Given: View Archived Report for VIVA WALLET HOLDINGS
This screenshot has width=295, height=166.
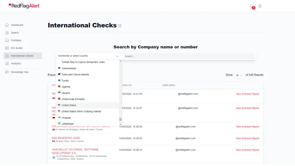Looking at the screenshot, I should click(247, 150).
